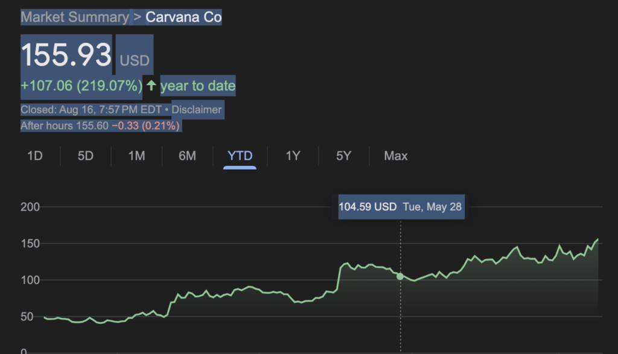Click the Tue, May 28 tooltip date
The image size is (618, 354).
click(x=432, y=207)
